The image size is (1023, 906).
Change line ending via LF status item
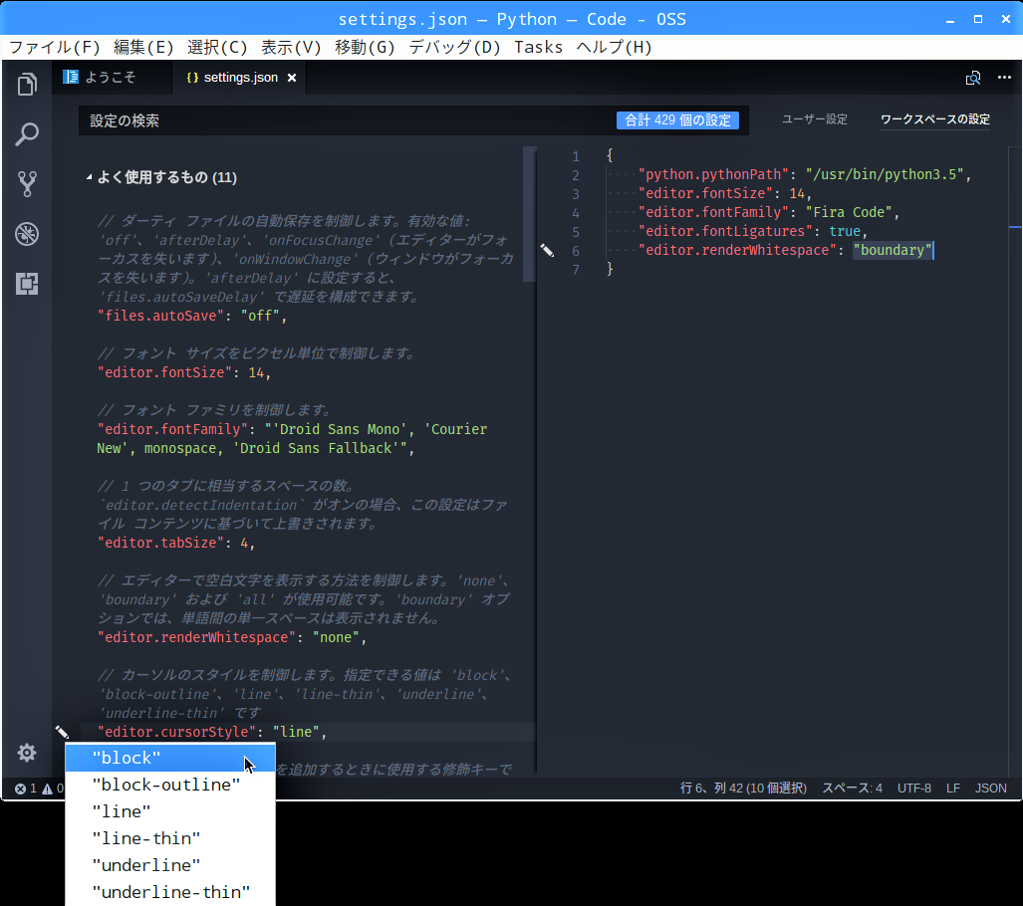pyautogui.click(x=953, y=789)
